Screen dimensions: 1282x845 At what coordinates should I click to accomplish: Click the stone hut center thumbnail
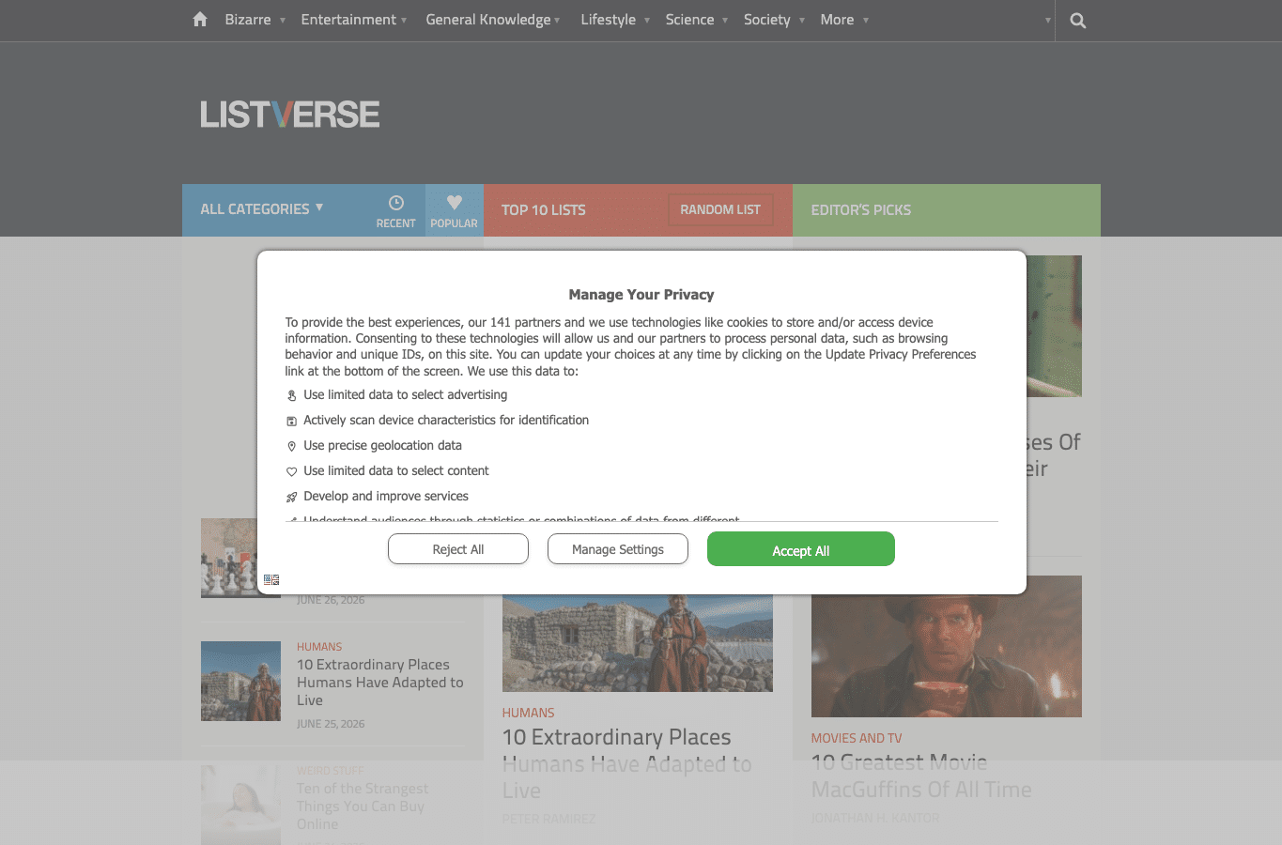click(x=638, y=643)
